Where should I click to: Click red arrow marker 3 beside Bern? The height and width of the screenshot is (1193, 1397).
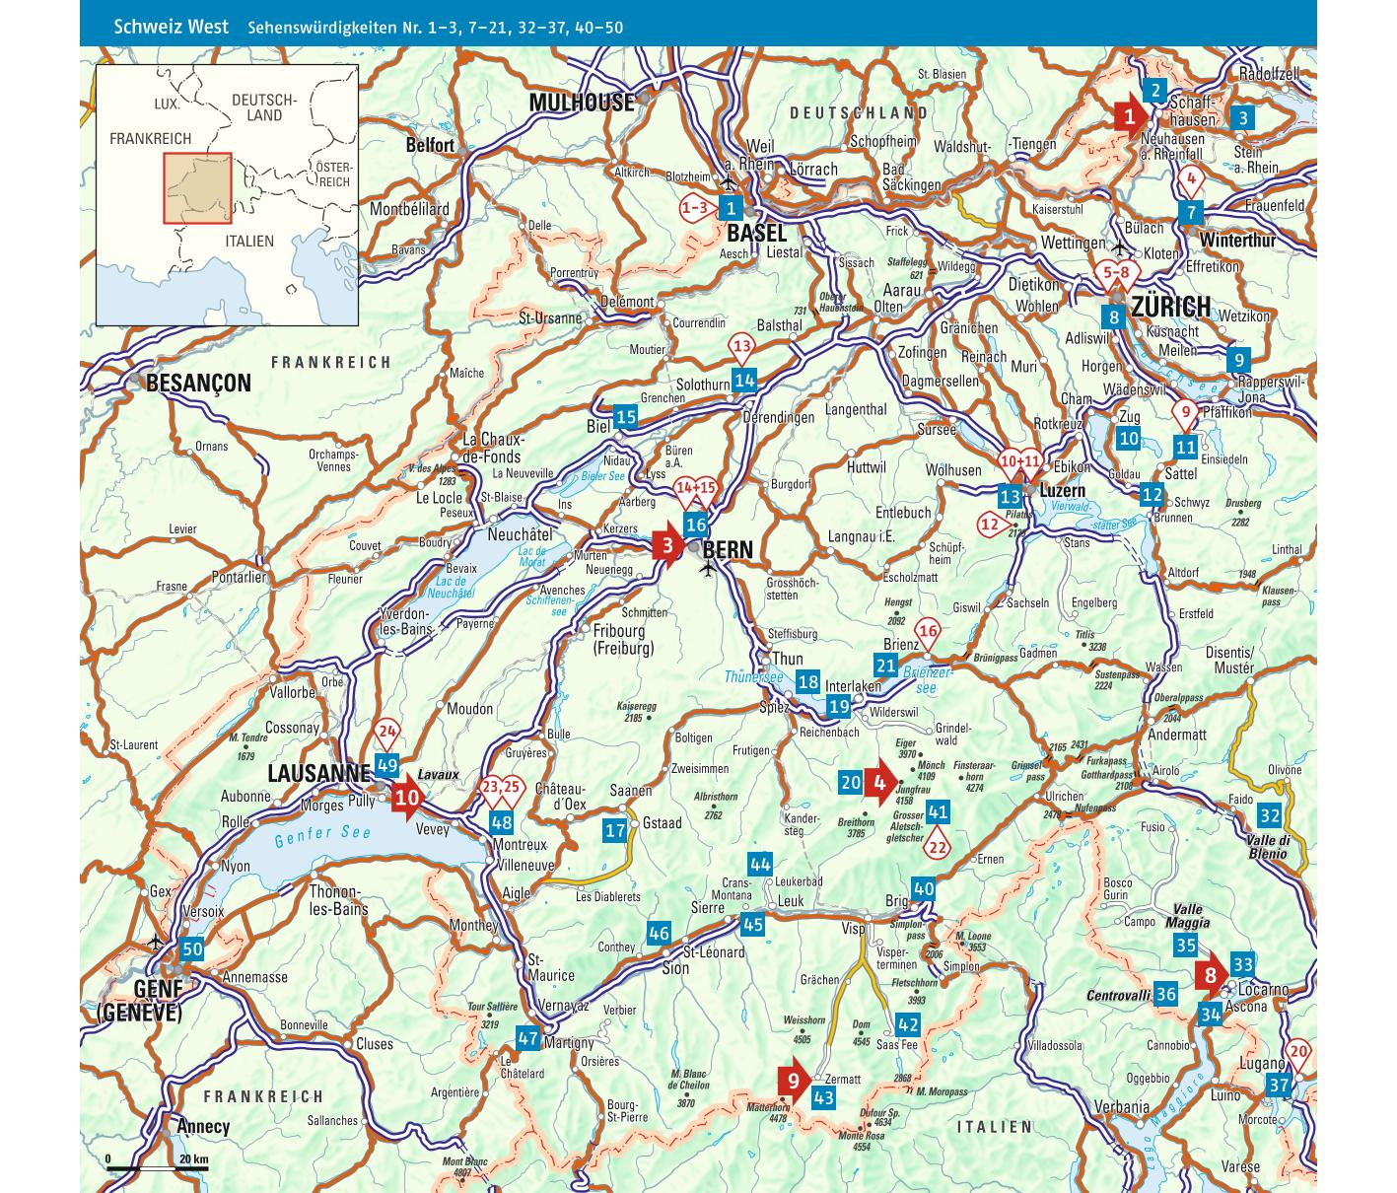[x=668, y=545]
